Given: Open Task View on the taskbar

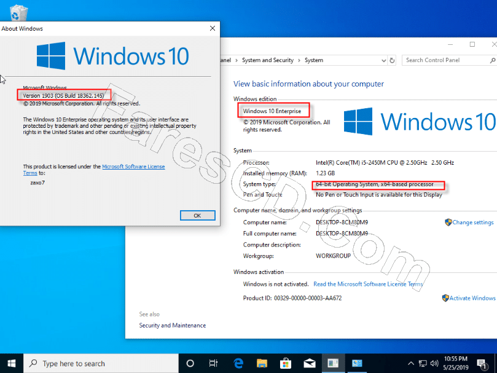Looking at the screenshot, I should pyautogui.click(x=214, y=364).
